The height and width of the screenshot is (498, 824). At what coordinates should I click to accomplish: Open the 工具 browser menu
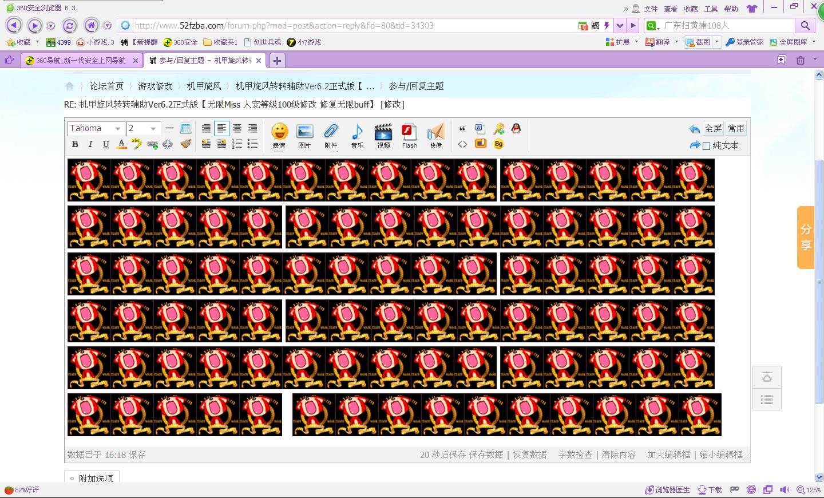(711, 9)
